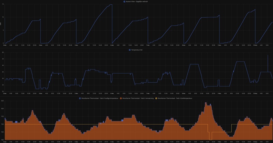Click the '20,5' y-axis value on the thermostat chart
273x143 pixels.
click(x=2, y=101)
